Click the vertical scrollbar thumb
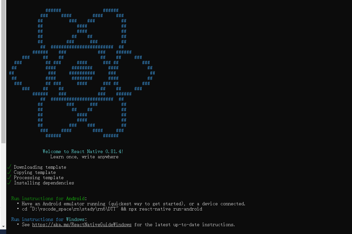This screenshot has width=352, height=234. pos(3,71)
